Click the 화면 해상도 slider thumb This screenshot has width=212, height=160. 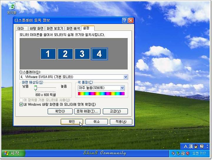[35, 88]
